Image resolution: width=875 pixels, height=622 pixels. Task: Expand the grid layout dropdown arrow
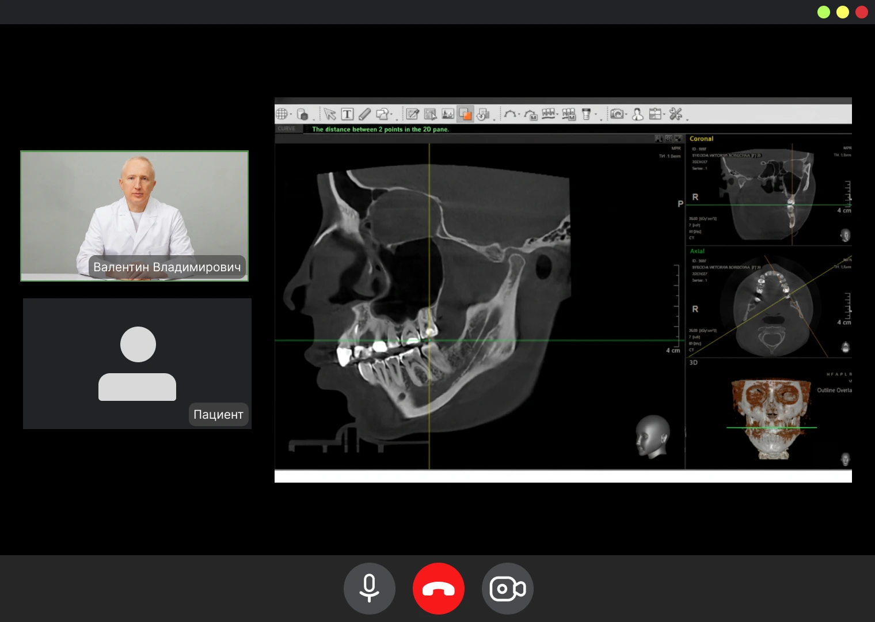click(291, 115)
